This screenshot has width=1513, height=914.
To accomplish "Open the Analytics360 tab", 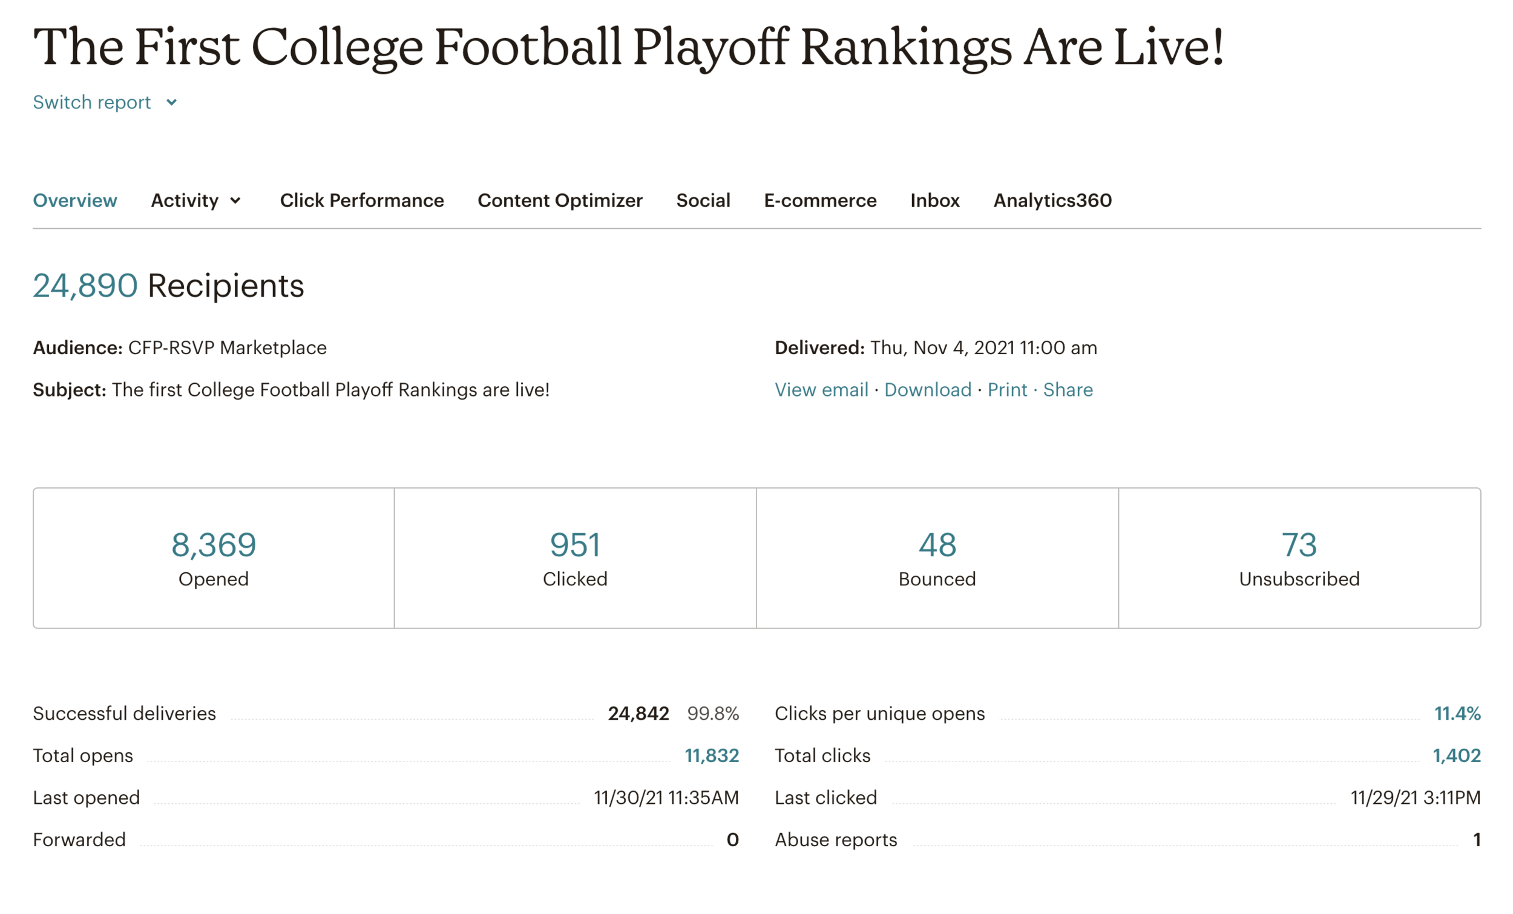I will click(x=1052, y=200).
